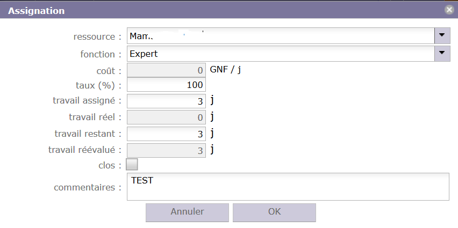The width and height of the screenshot is (458, 228).
Task: Focus the taux (%) input field
Action: point(166,85)
